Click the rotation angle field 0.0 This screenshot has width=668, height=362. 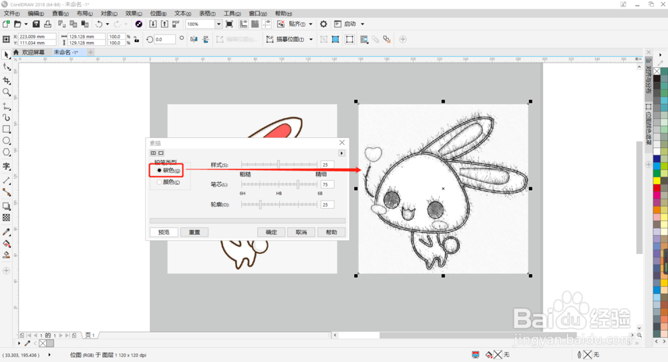(x=164, y=39)
